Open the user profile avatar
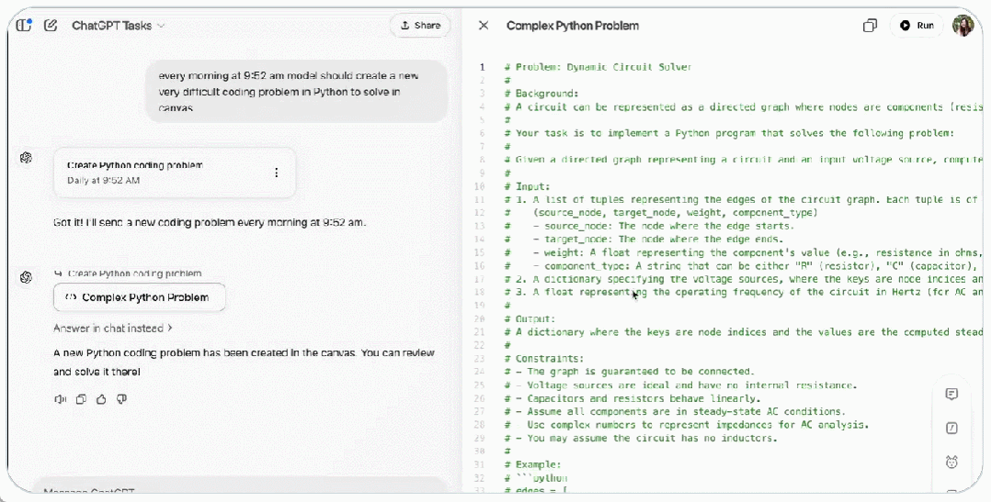Screen dimensions: 991x502 click(x=963, y=26)
